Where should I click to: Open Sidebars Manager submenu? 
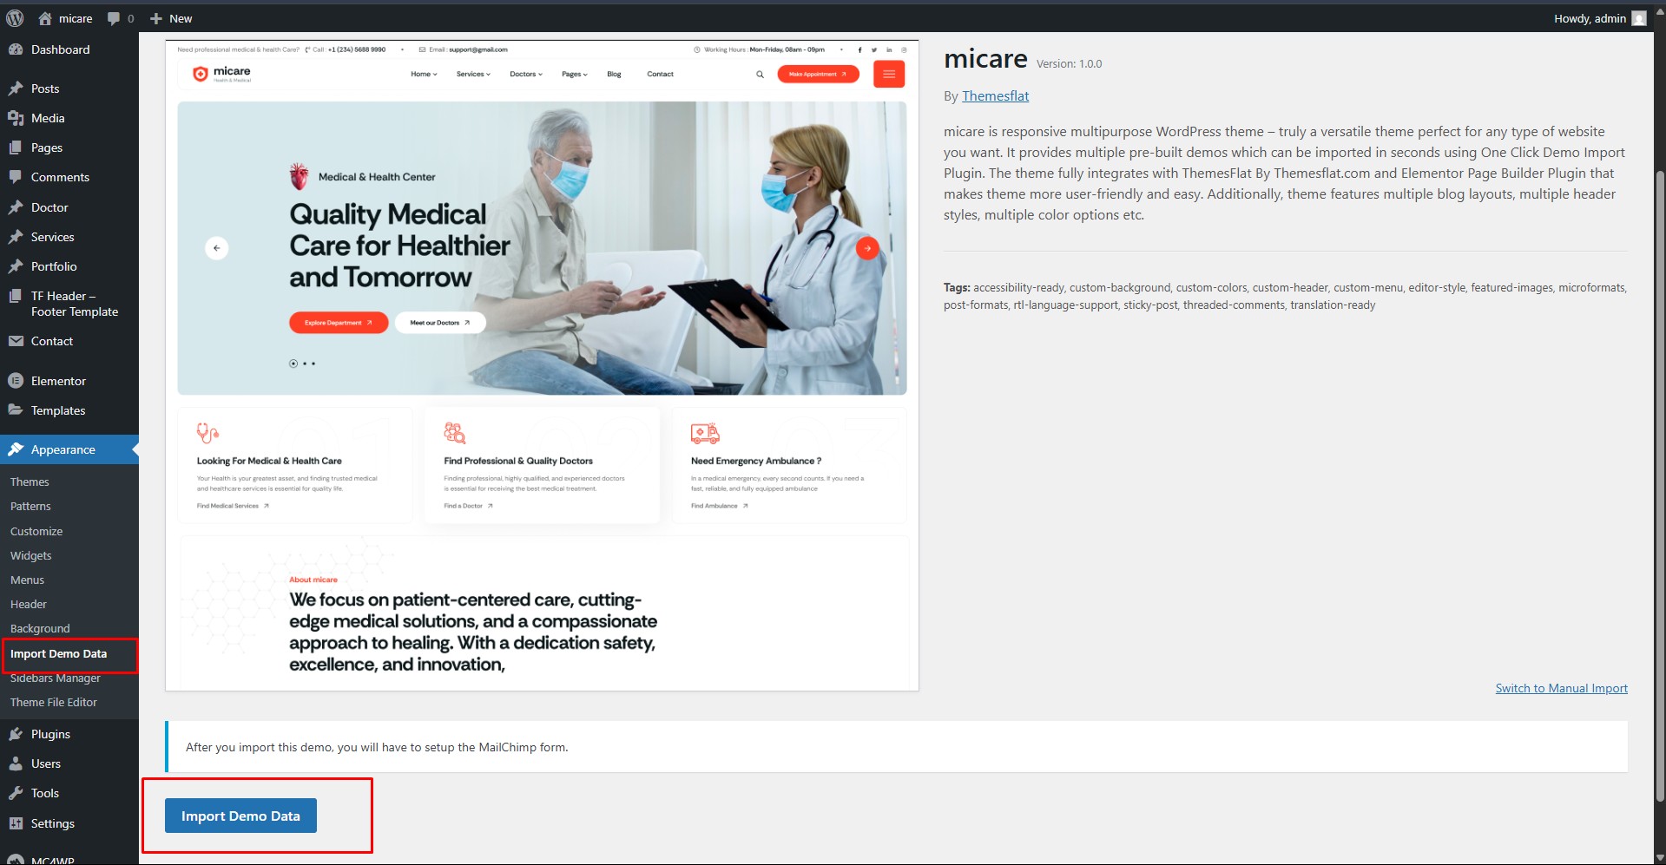point(56,678)
